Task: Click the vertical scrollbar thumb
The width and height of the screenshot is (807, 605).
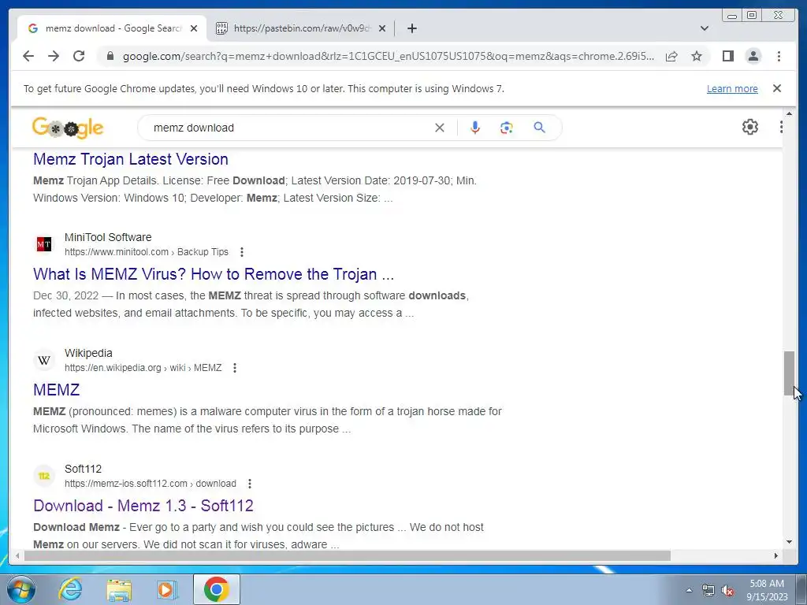Action: point(789,373)
